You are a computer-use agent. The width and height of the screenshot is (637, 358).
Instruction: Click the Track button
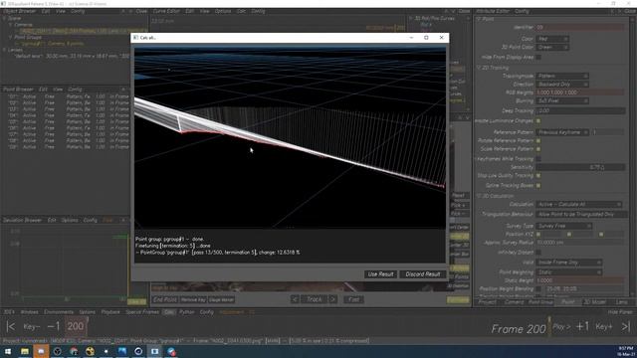pyautogui.click(x=314, y=299)
